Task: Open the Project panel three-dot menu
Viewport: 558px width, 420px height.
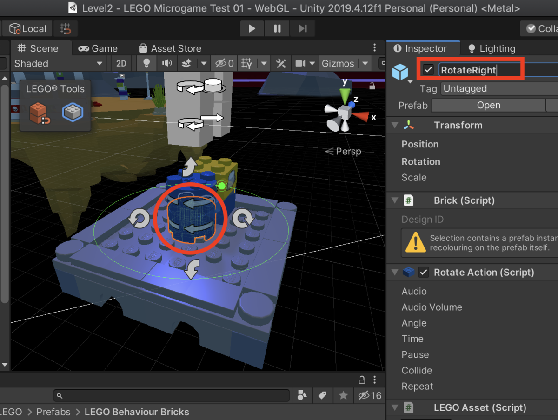Action: click(x=375, y=380)
